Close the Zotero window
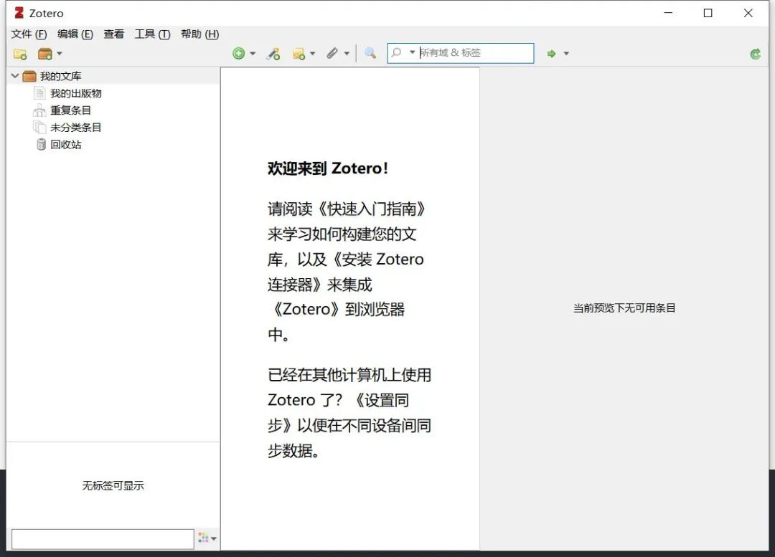 [748, 13]
